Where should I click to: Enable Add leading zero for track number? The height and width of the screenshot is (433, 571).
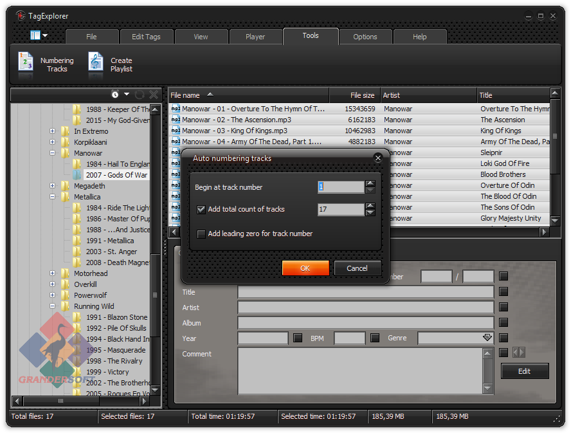[201, 234]
